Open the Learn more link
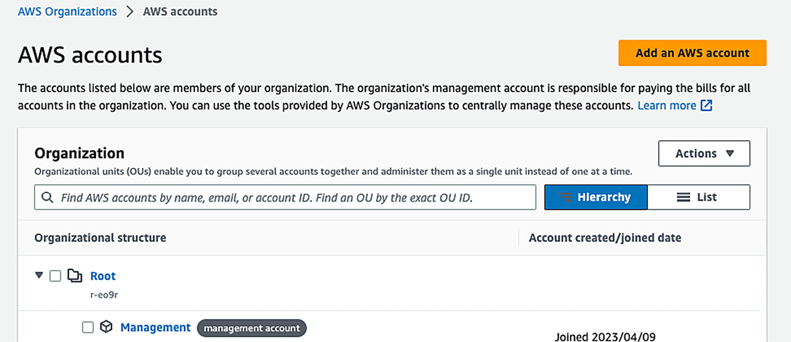791x342 pixels. (666, 105)
